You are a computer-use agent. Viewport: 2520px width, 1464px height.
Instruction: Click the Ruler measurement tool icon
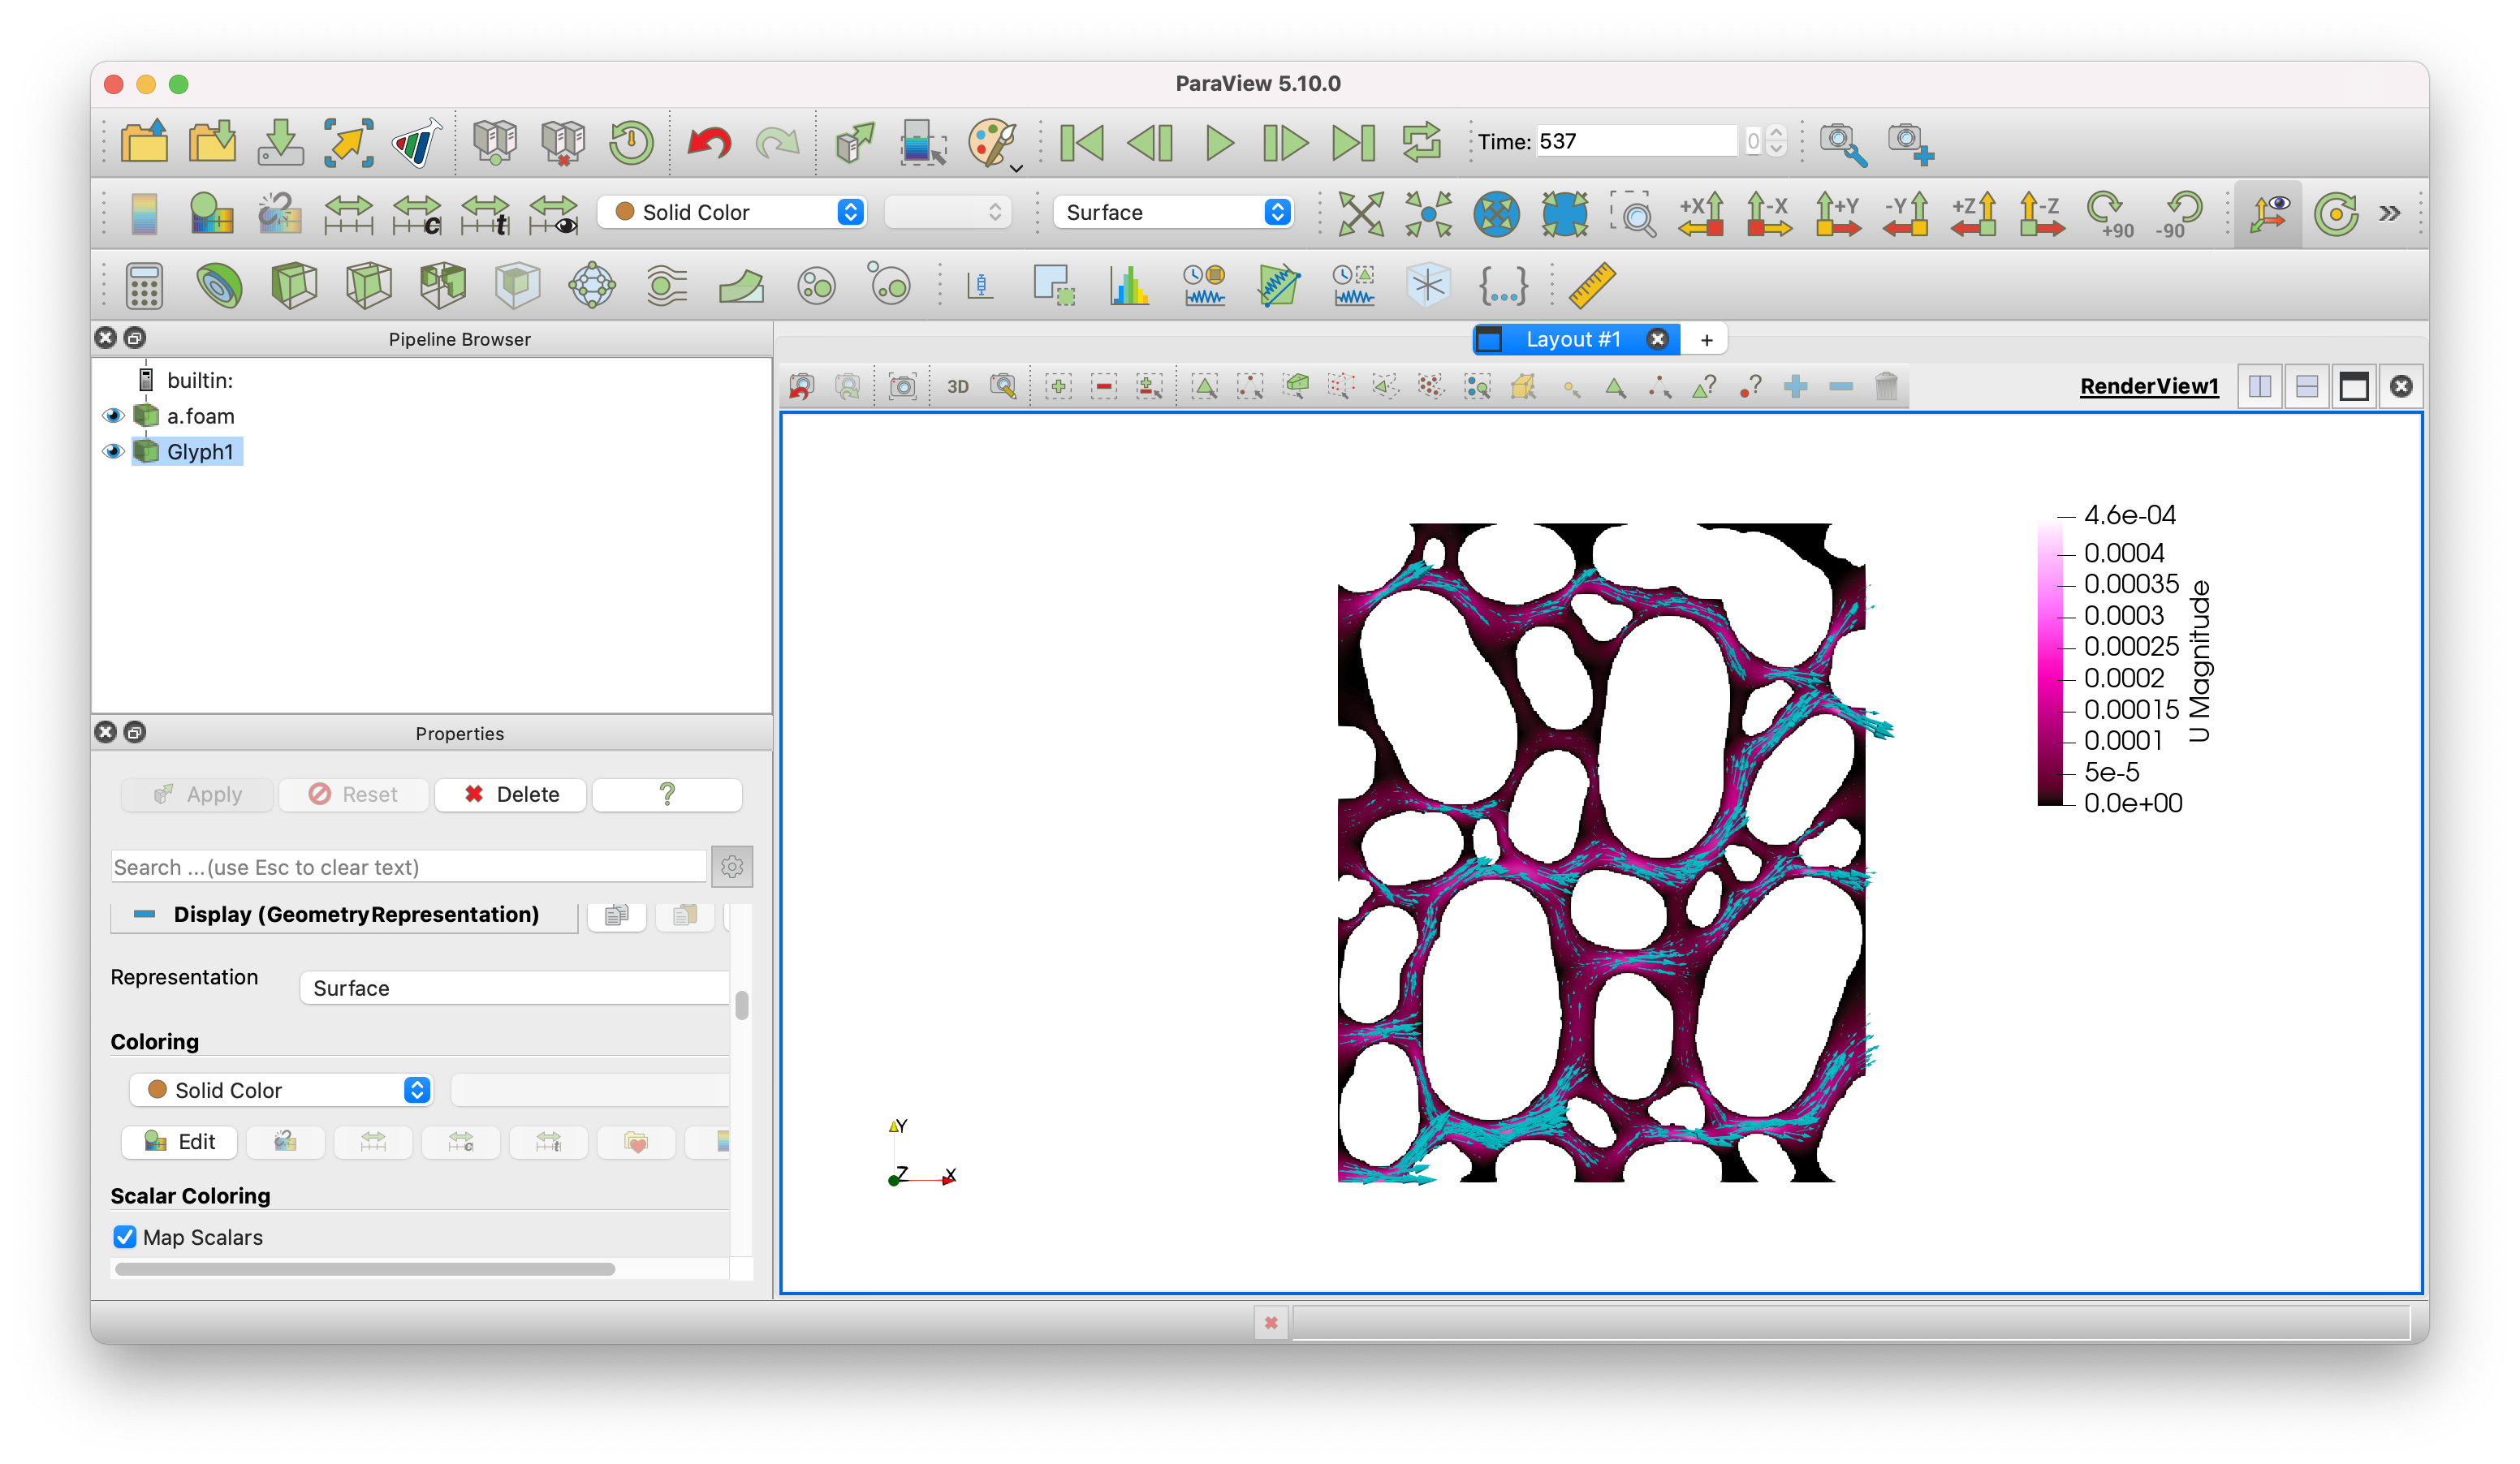click(x=1591, y=286)
